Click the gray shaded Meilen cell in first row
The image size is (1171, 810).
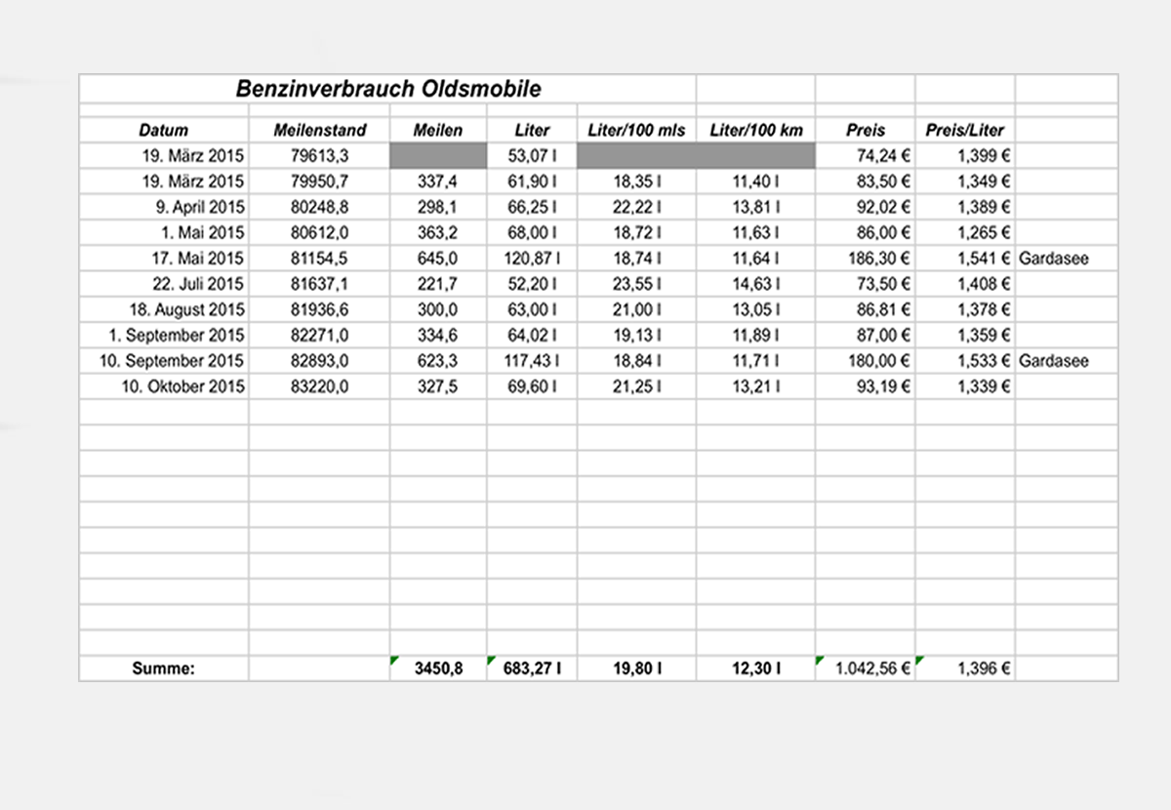coord(438,155)
